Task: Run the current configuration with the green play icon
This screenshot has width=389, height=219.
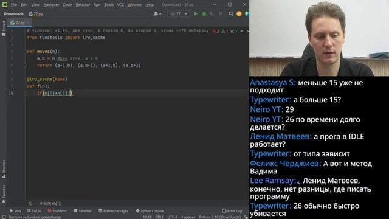Action: (196, 14)
